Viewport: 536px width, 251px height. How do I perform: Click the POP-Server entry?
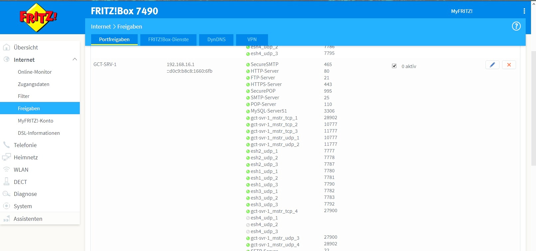(x=263, y=104)
